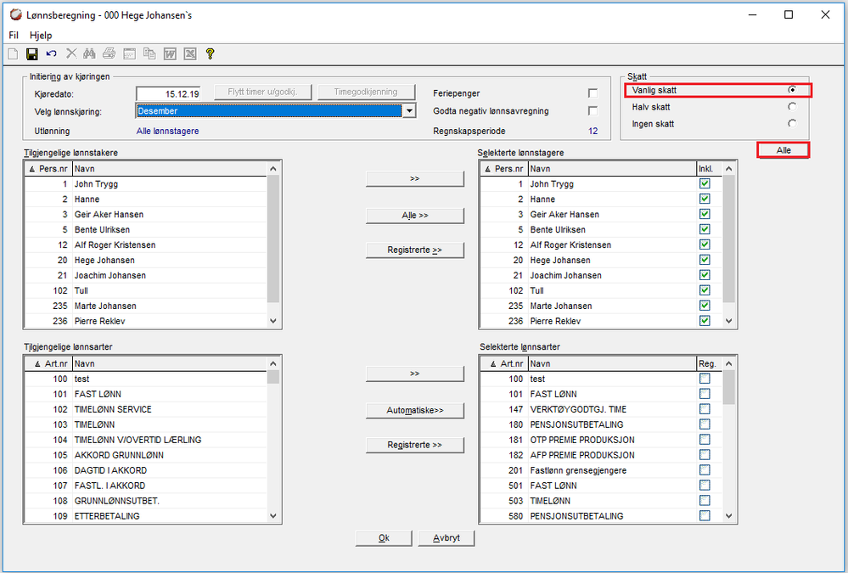848x573 pixels.
Task: Click the printer icon in toolbar
Action: [x=110, y=53]
